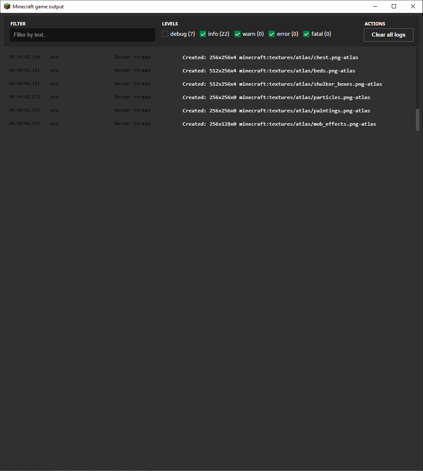
Task: Select the paintings.png-atlas log message
Action: coord(276,111)
